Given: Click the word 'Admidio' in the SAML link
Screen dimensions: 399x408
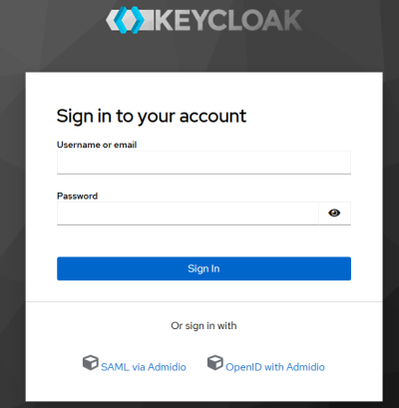Looking at the screenshot, I should pyautogui.click(x=167, y=367).
